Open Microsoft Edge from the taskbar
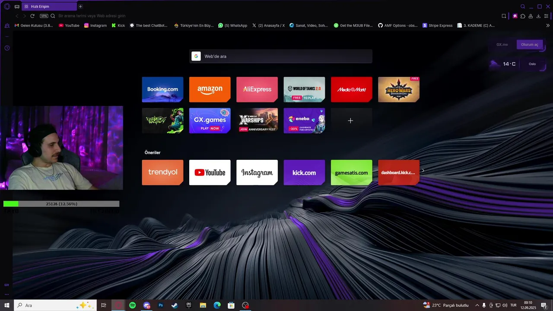The width and height of the screenshot is (553, 311). coord(217,305)
